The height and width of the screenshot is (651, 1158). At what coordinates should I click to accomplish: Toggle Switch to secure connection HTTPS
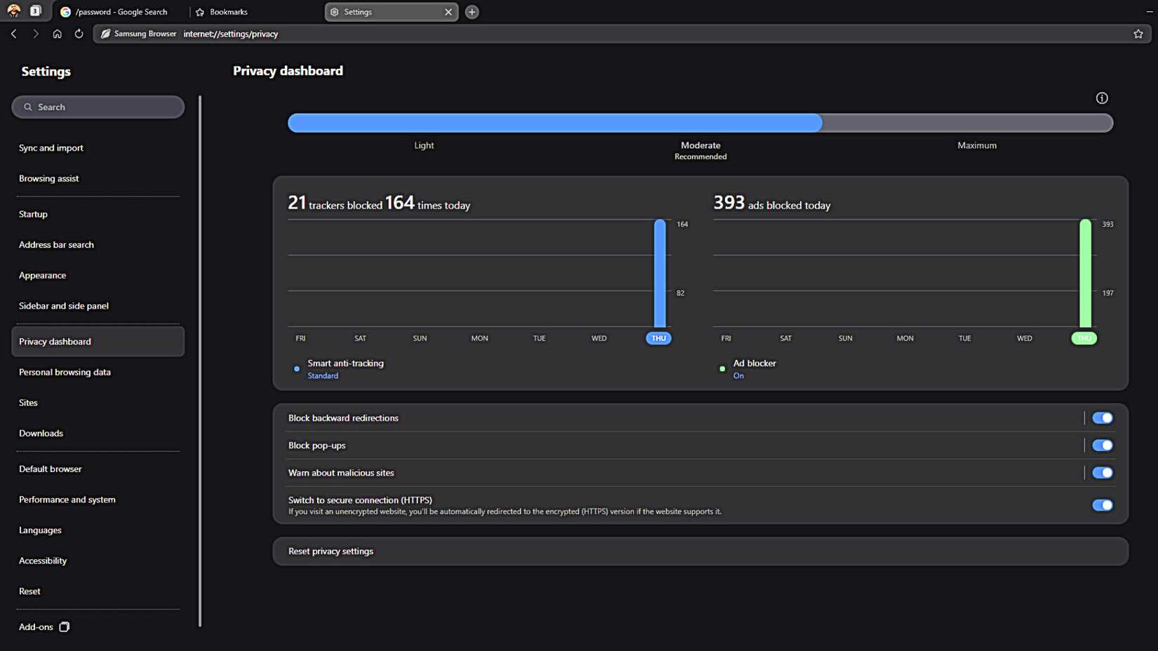coord(1102,505)
